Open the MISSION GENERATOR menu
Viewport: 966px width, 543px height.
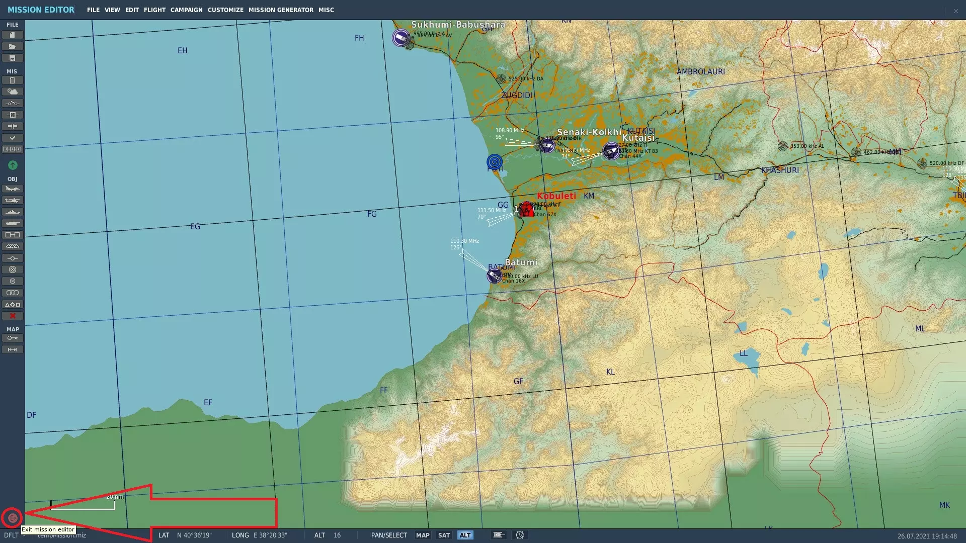point(281,10)
